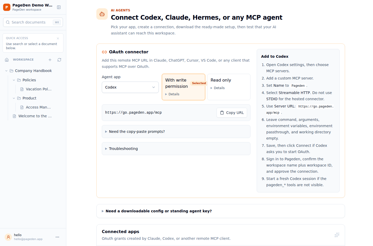Expand downloadable config or standing agent key
The height and width of the screenshot is (246, 373).
coord(221,211)
